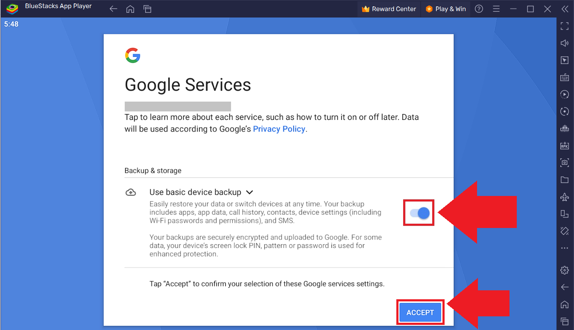Collapse the sidebar with double chevron
Screen dimensions: 574x330
click(565, 9)
